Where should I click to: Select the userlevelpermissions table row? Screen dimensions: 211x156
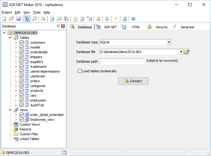pos(45,71)
